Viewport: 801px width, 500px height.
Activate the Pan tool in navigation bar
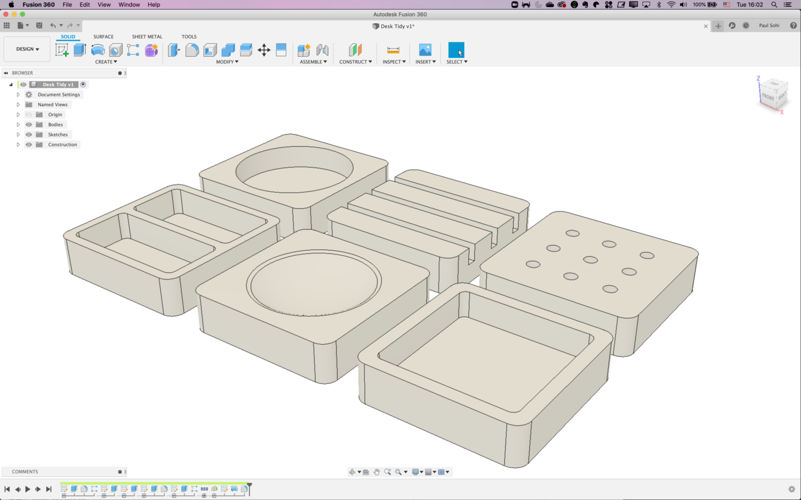pyautogui.click(x=378, y=471)
